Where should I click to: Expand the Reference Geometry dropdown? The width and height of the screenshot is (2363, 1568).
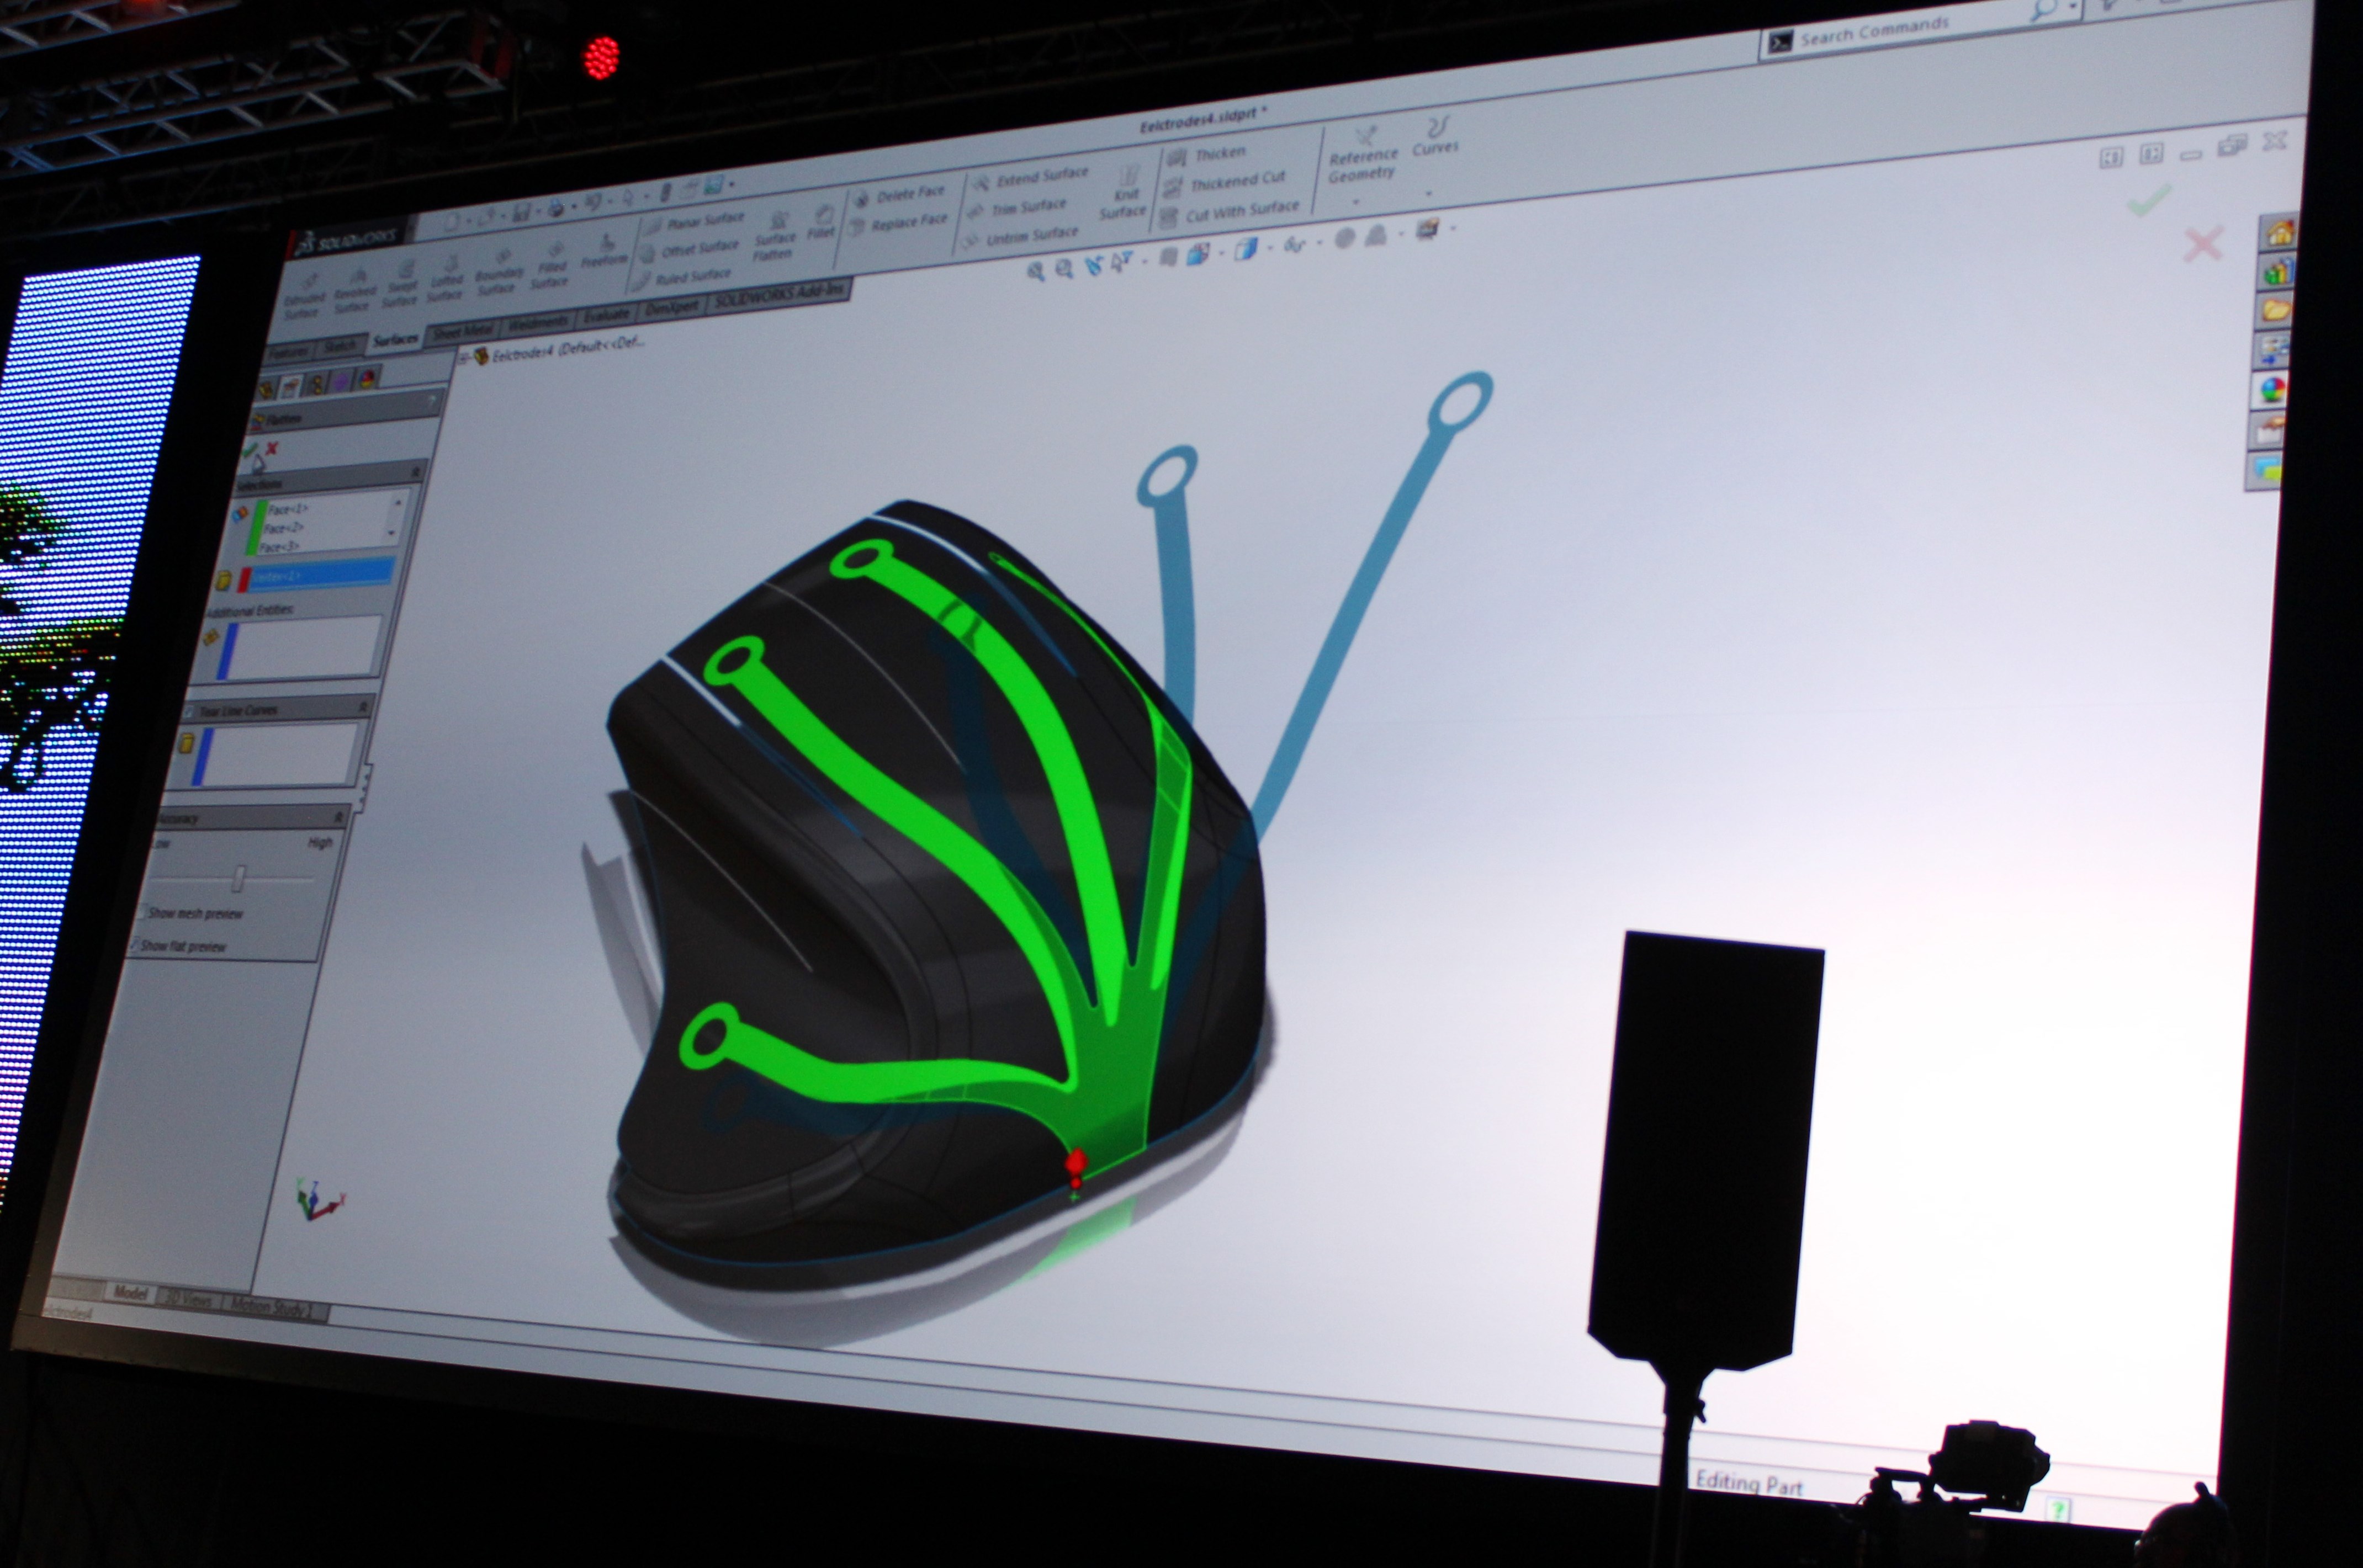[x=1358, y=202]
